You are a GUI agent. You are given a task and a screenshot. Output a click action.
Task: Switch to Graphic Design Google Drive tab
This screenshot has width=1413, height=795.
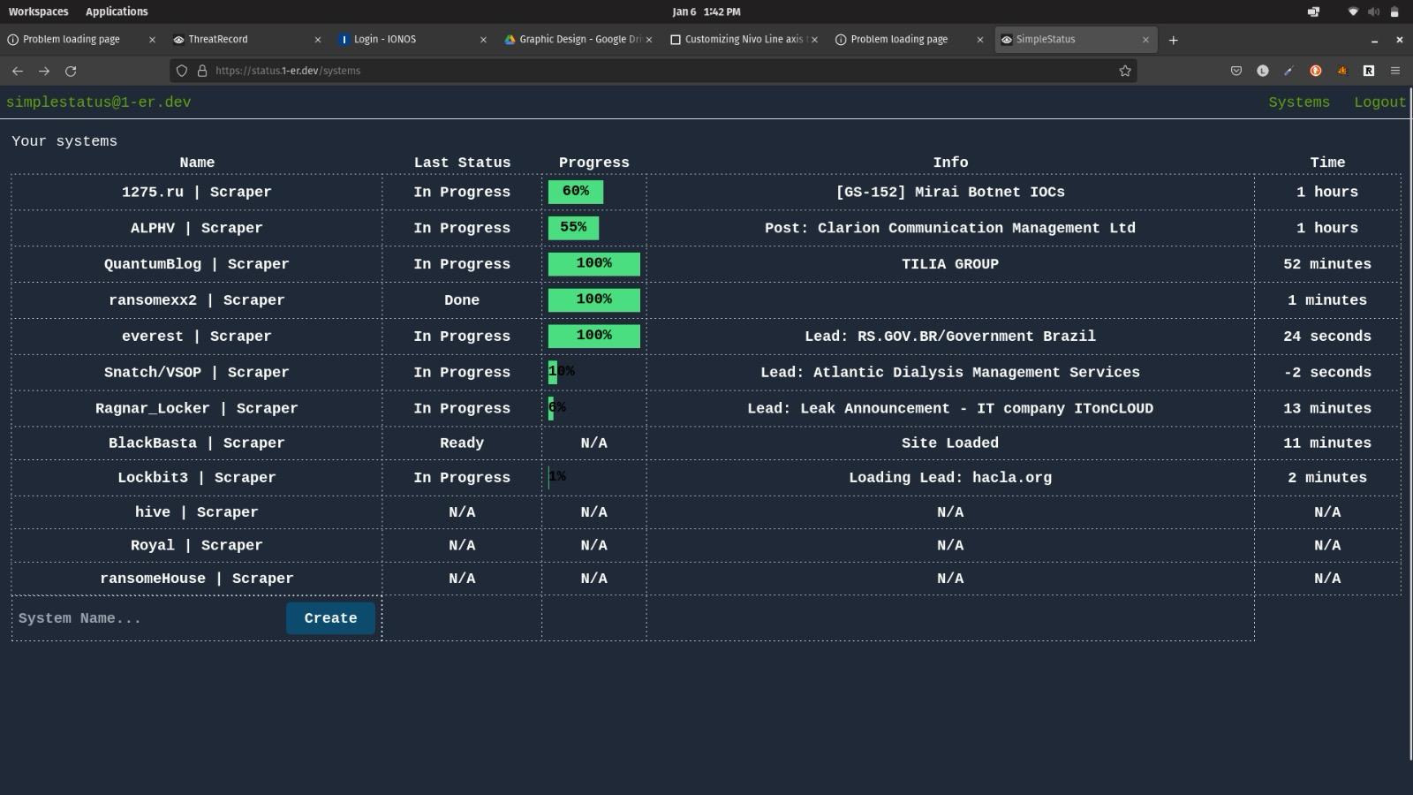click(x=578, y=40)
